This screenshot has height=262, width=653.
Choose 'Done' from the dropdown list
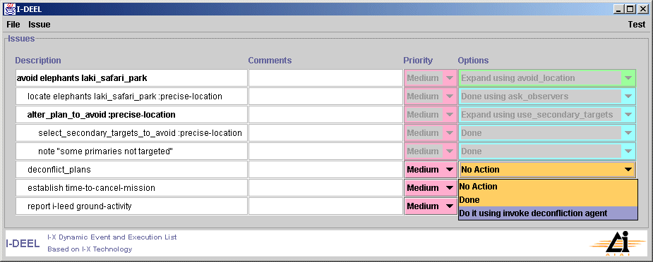548,200
